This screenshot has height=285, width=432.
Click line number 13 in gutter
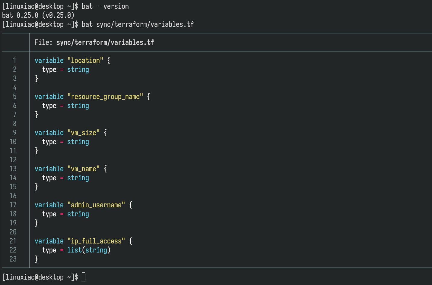tap(13, 169)
